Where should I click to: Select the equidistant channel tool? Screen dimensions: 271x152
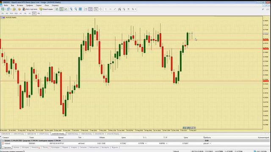119,9
